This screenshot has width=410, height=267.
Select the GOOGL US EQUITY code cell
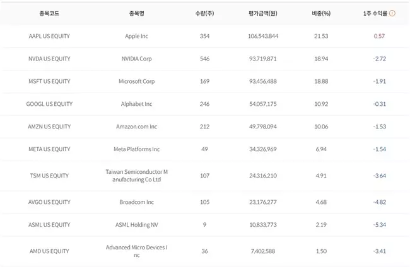pyautogui.click(x=49, y=104)
